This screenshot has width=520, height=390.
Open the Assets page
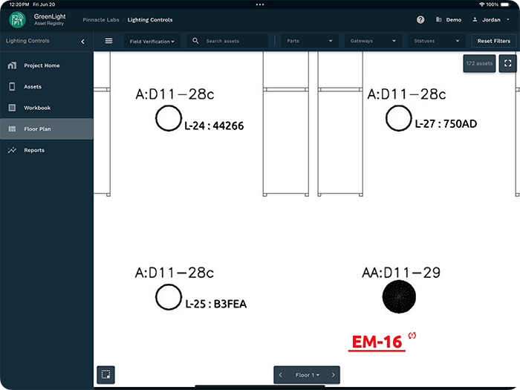[x=46, y=87]
